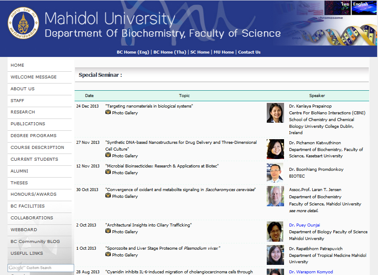The image size is (378, 275).
Task: Click into Google Custom Search field
Action: tap(40, 268)
